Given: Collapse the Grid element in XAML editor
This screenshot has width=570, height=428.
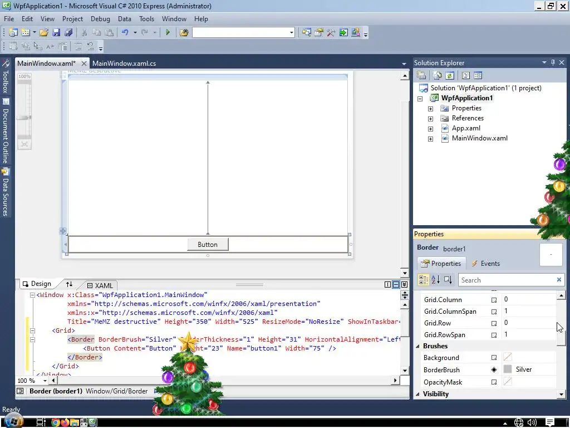Looking at the screenshot, I should (x=32, y=331).
